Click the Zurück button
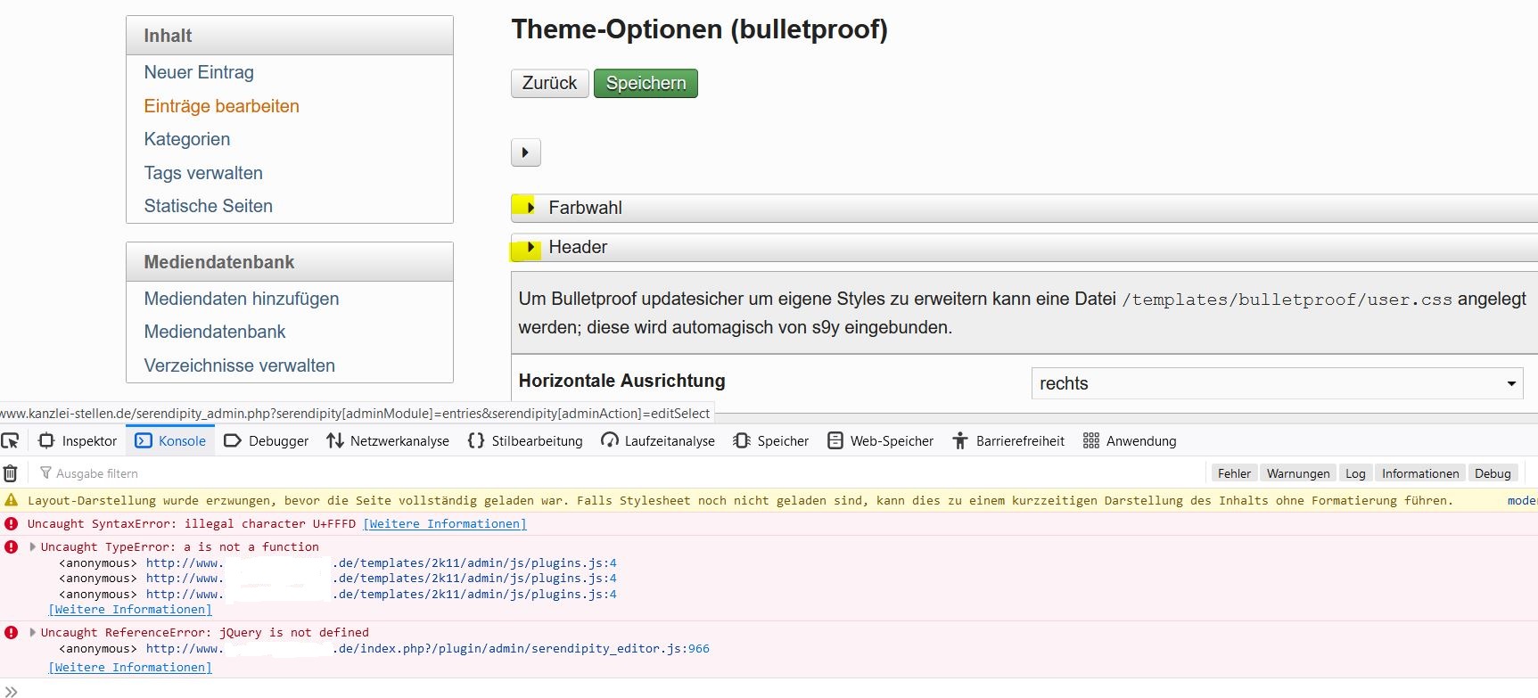1538x698 pixels. (549, 83)
